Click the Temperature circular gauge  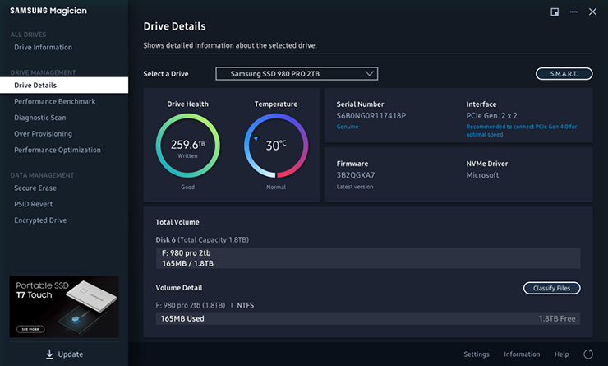coord(276,146)
